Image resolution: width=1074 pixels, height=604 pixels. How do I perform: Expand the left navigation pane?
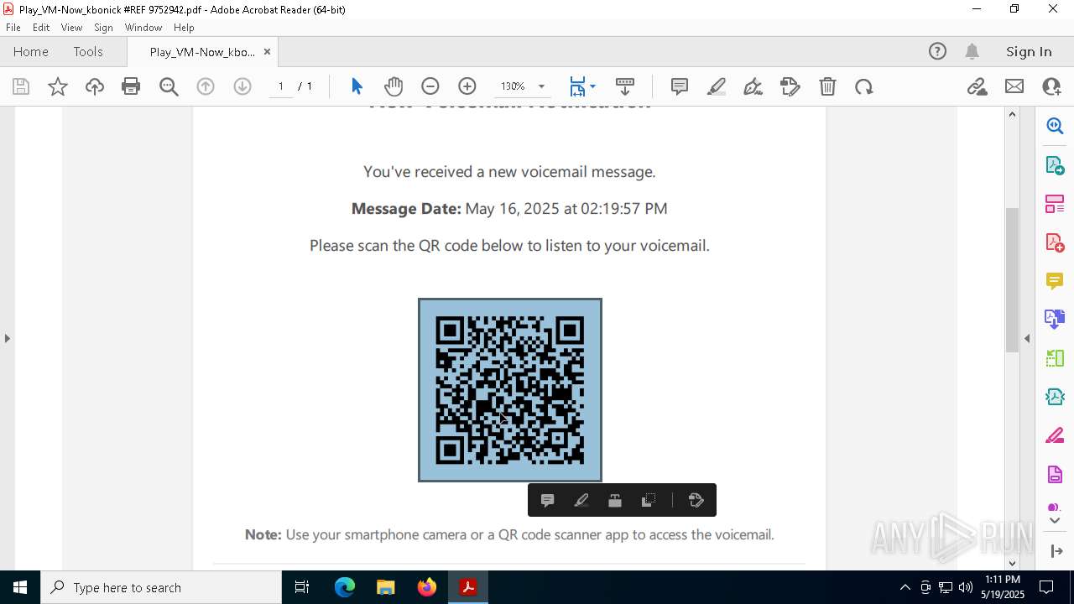[x=7, y=338]
